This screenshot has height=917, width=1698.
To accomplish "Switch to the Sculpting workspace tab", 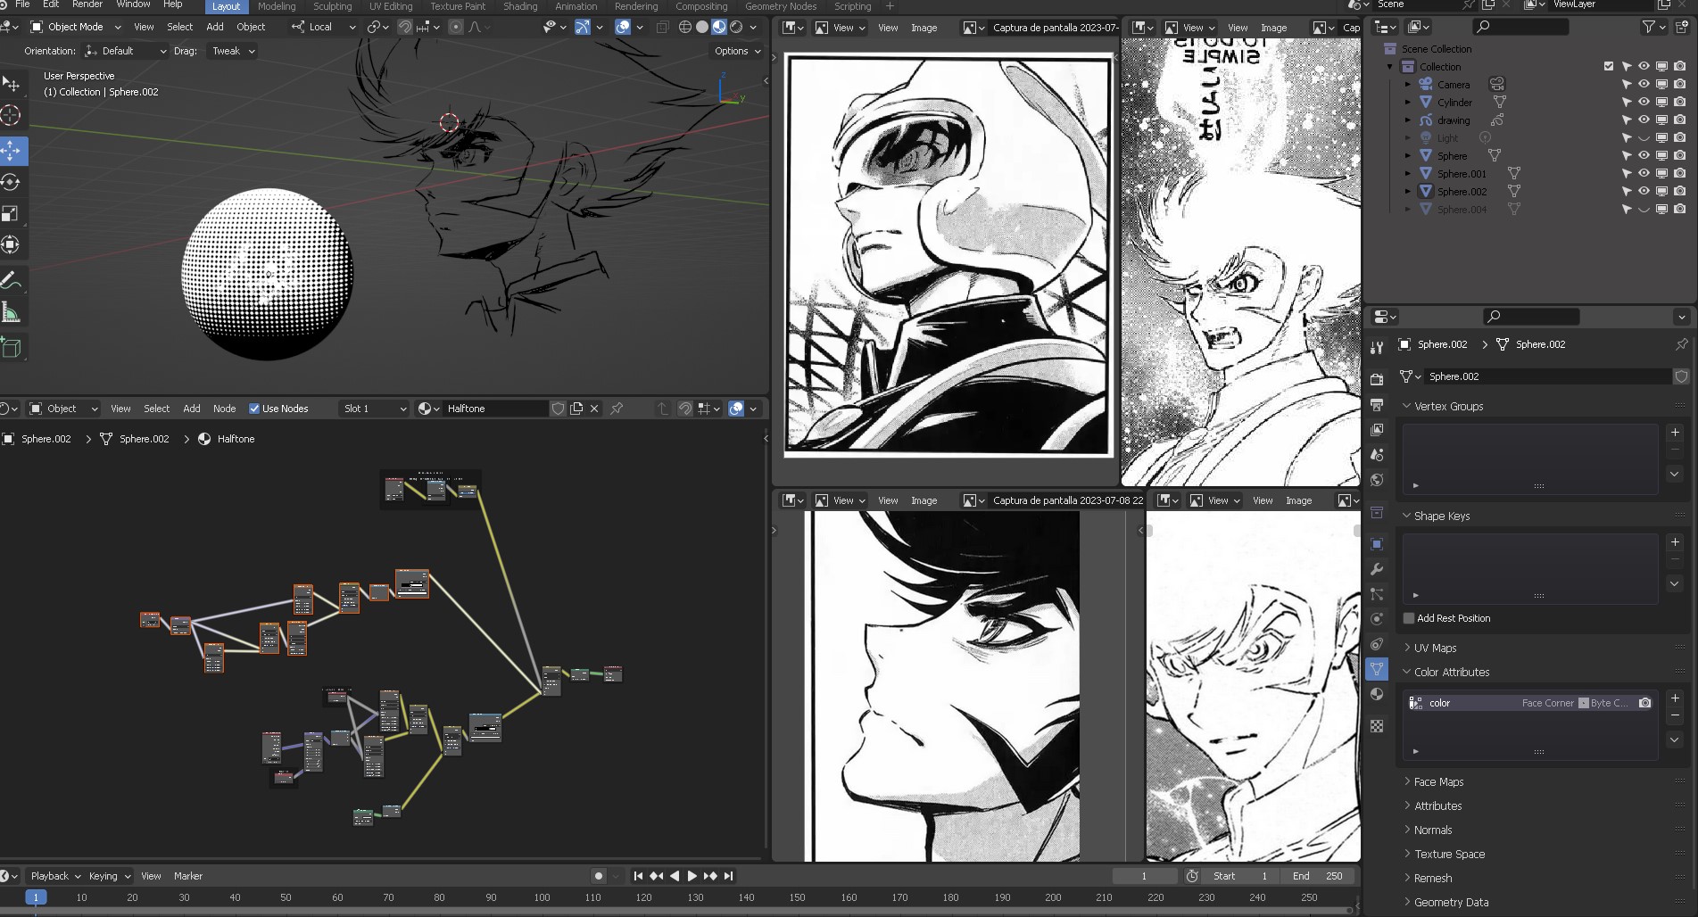I will pyautogui.click(x=332, y=6).
